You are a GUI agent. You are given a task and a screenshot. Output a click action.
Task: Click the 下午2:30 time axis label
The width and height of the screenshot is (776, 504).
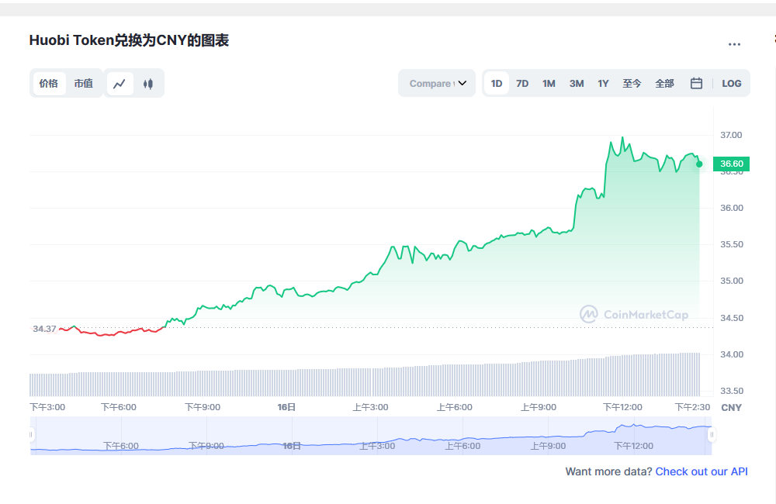tap(692, 407)
